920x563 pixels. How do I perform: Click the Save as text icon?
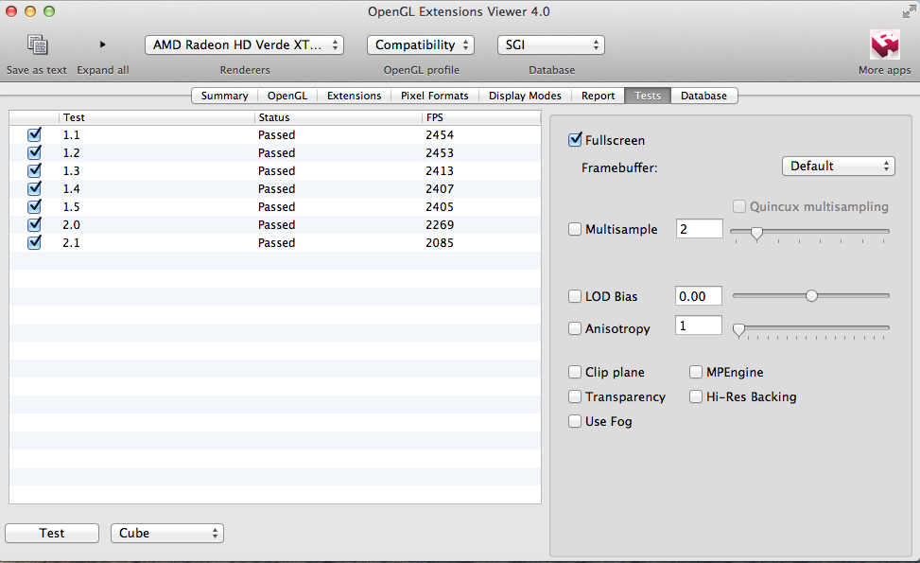click(38, 44)
